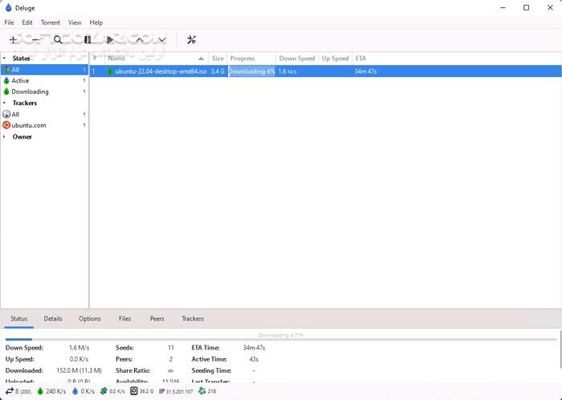
Task: Collapse the States filter group
Action: point(4,59)
